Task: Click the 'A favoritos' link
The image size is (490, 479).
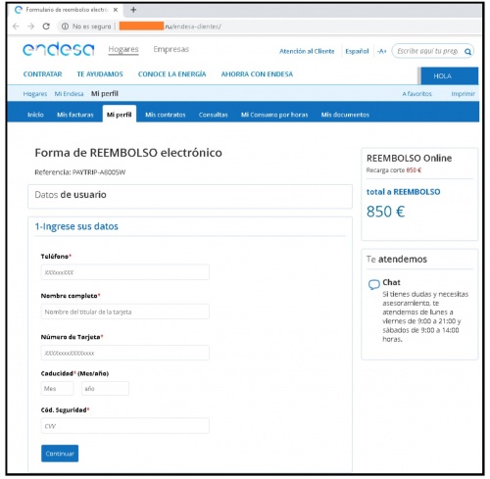Action: [x=416, y=94]
